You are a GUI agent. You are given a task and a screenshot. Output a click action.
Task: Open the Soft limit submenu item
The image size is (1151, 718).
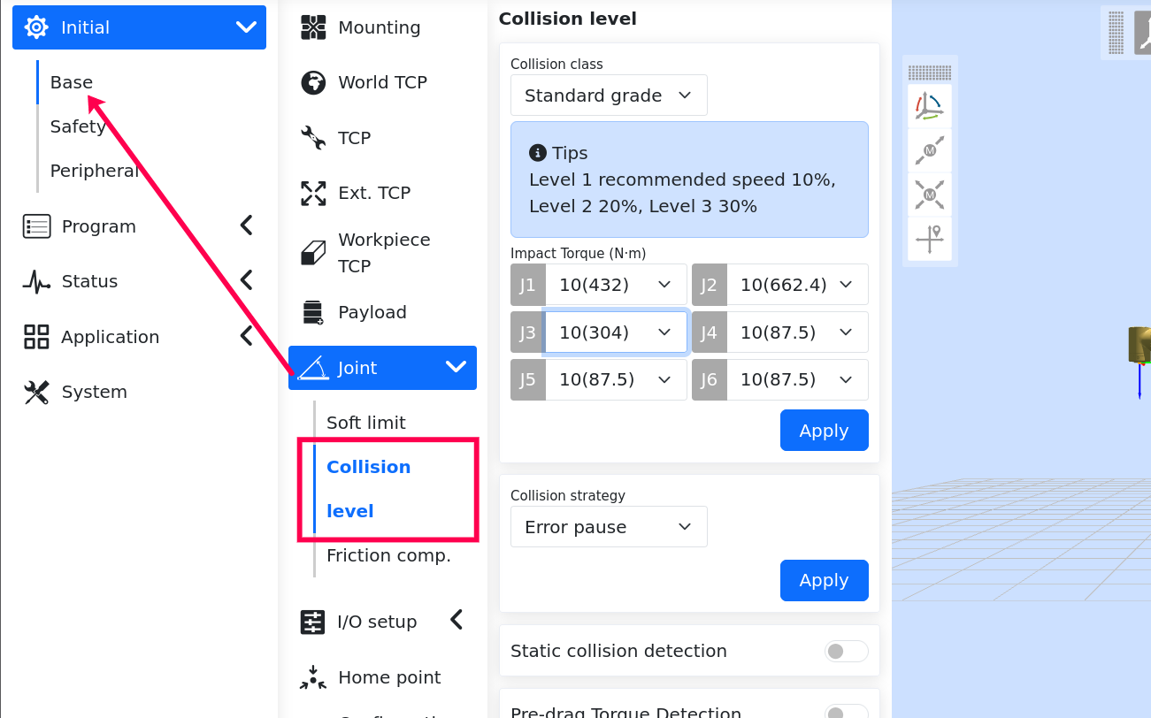(x=366, y=423)
